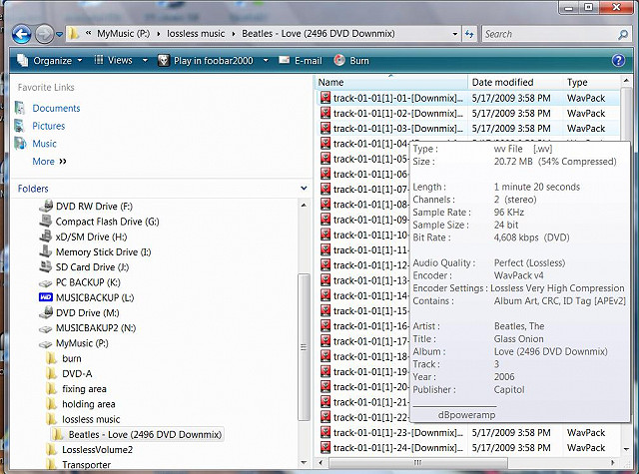Image resolution: width=639 pixels, height=474 pixels.
Task: Refresh the folder view
Action: coord(469,34)
